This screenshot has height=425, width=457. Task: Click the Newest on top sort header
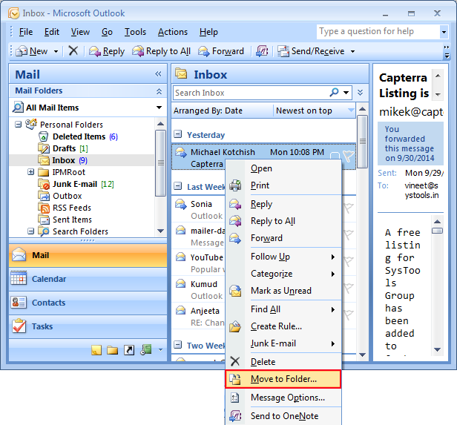pos(315,111)
